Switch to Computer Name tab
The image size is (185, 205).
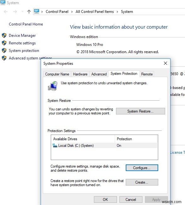click(x=57, y=74)
